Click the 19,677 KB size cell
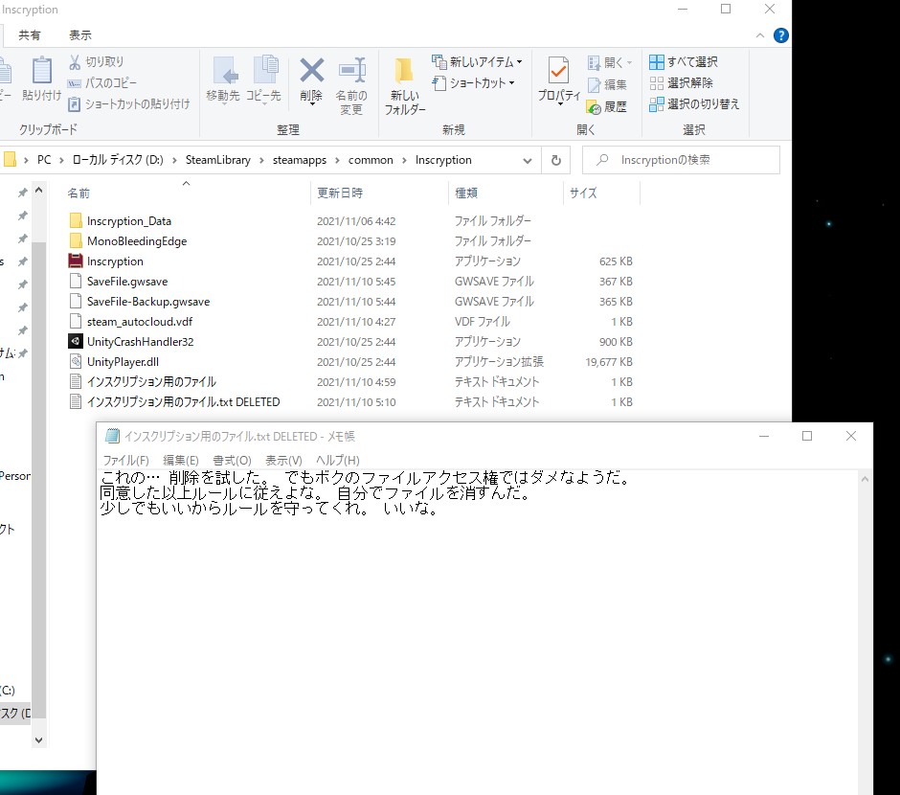This screenshot has width=900, height=795. coord(608,362)
